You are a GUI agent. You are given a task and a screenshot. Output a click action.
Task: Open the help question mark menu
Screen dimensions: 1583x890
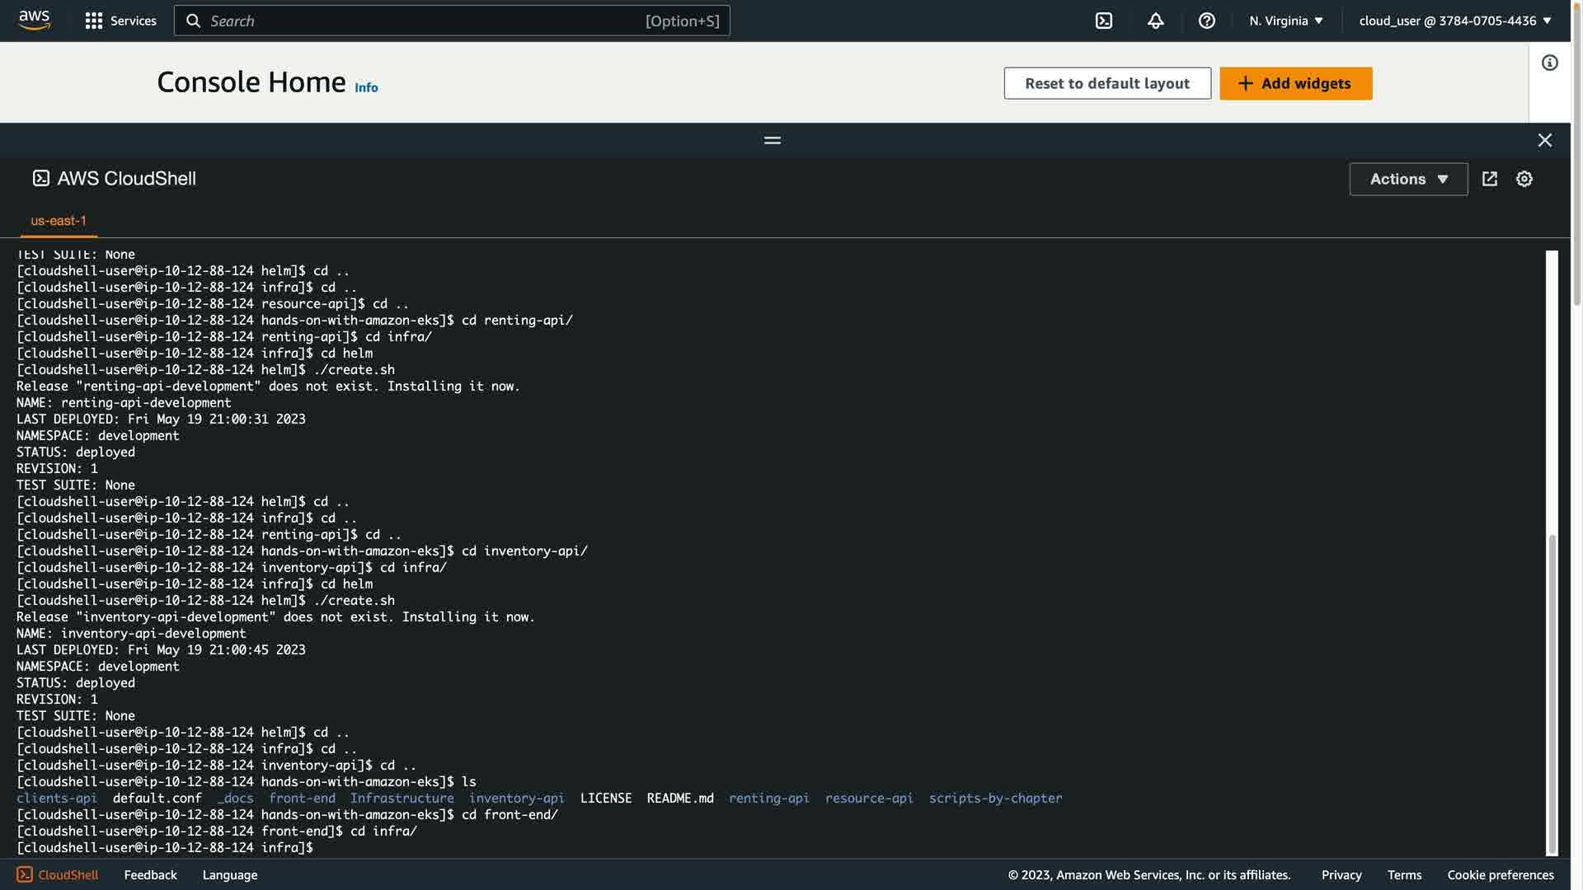(x=1206, y=21)
